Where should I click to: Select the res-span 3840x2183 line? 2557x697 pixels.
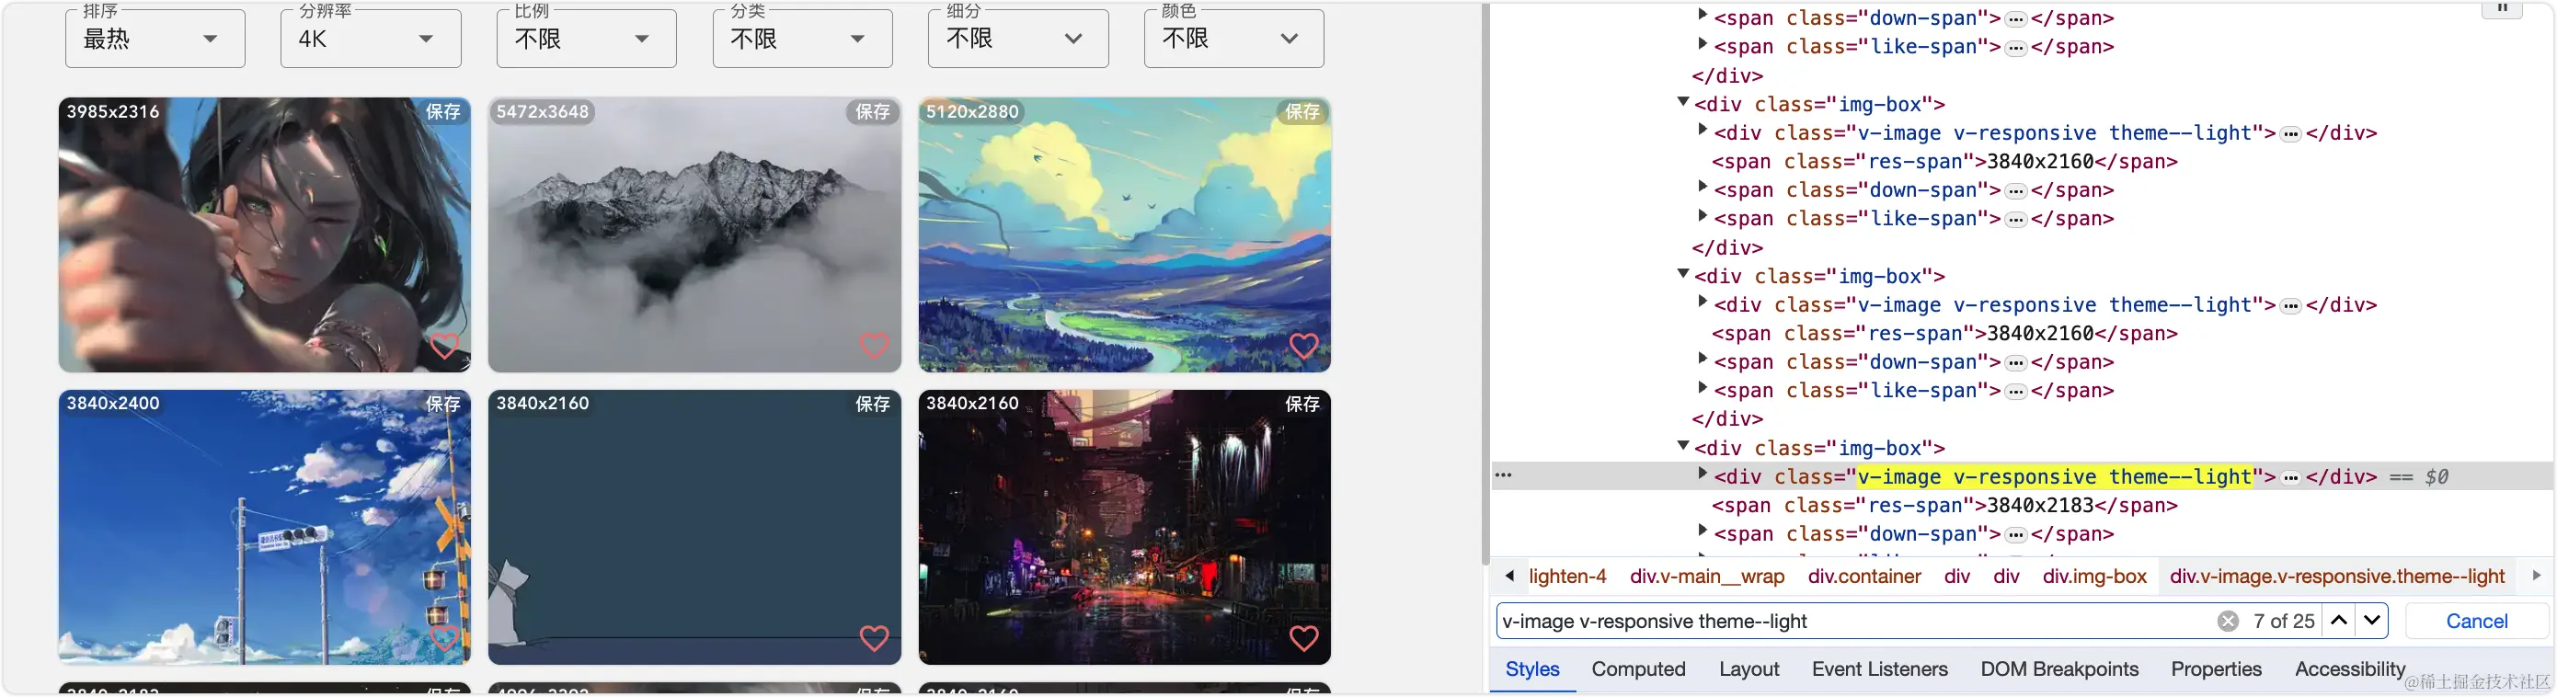pyautogui.click(x=1944, y=505)
